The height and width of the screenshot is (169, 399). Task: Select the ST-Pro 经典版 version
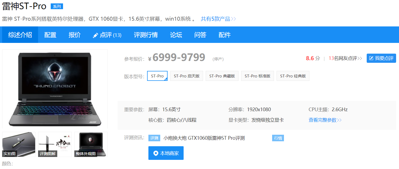pos(293,76)
